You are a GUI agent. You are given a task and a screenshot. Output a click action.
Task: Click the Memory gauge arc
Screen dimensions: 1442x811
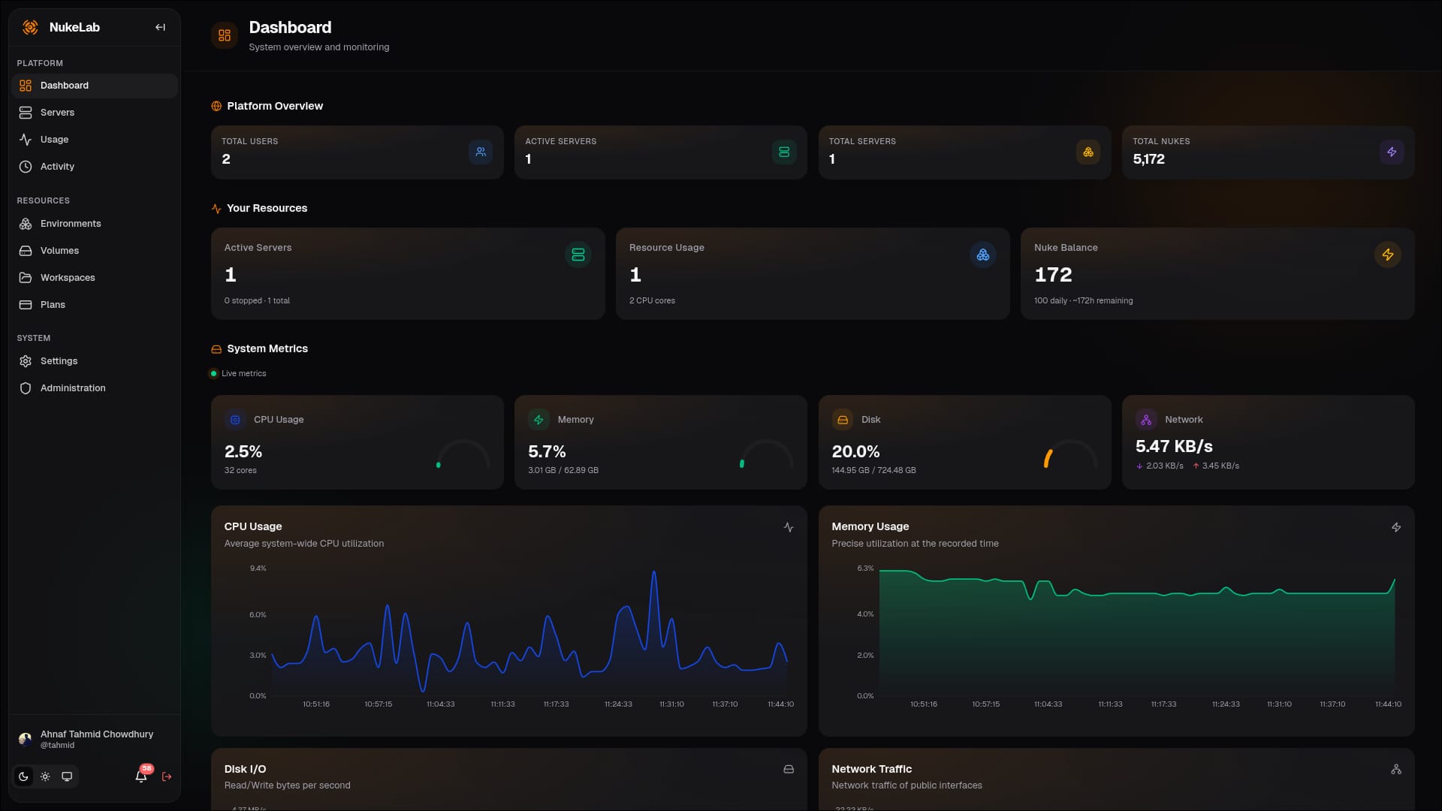767,455
